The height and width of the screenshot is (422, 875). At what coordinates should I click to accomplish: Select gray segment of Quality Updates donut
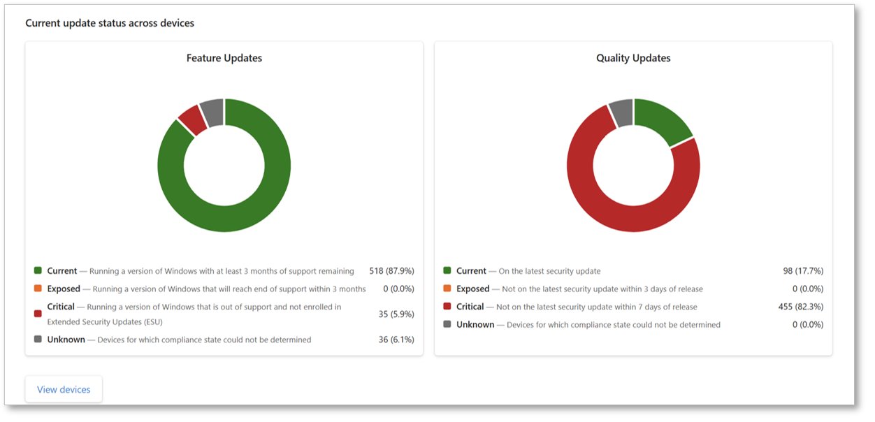click(x=621, y=111)
